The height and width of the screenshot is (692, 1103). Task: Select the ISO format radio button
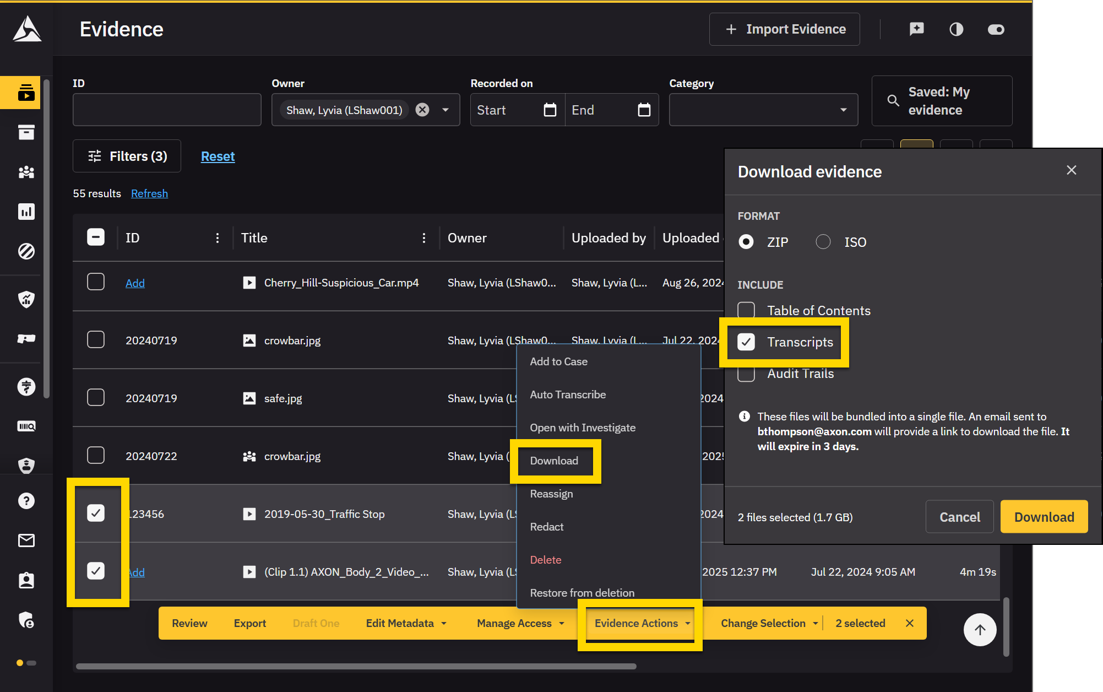[x=823, y=242]
